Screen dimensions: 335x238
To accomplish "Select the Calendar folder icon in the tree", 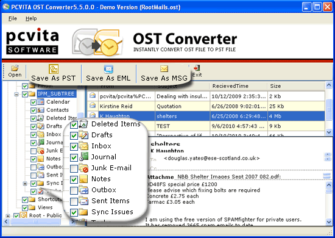I will coord(41,102).
